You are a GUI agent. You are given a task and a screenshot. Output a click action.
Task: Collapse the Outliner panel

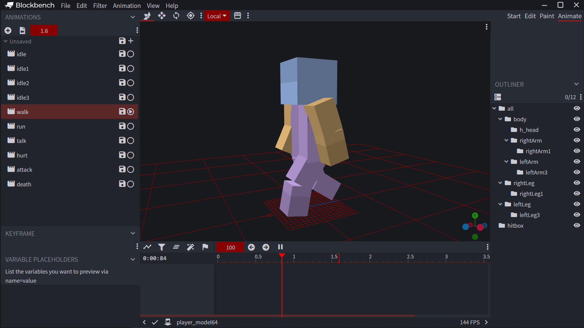coord(576,84)
